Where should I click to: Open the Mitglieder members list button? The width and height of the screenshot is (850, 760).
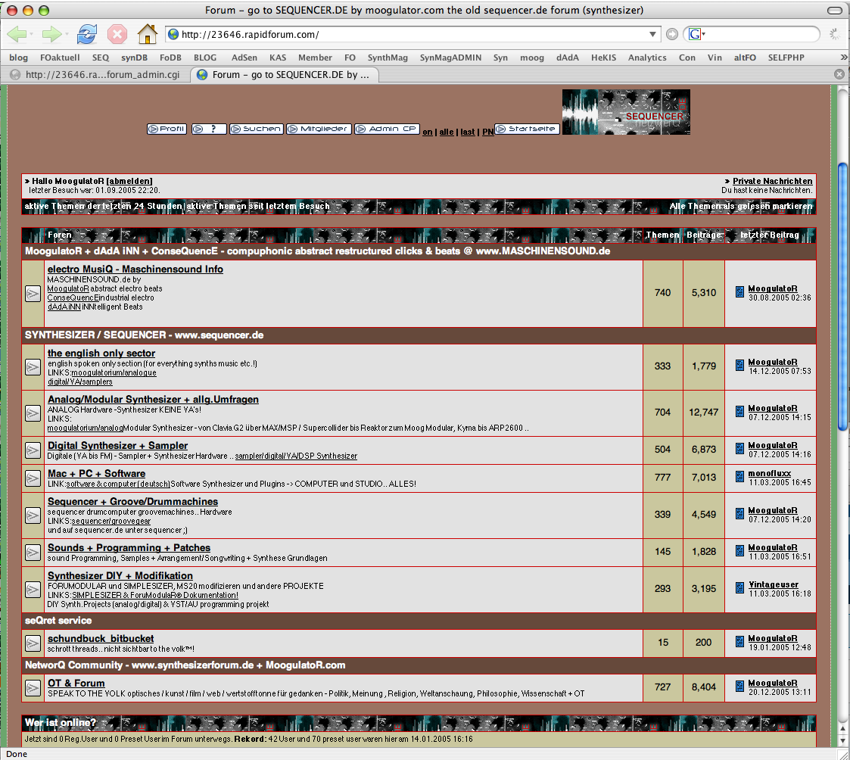[319, 129]
